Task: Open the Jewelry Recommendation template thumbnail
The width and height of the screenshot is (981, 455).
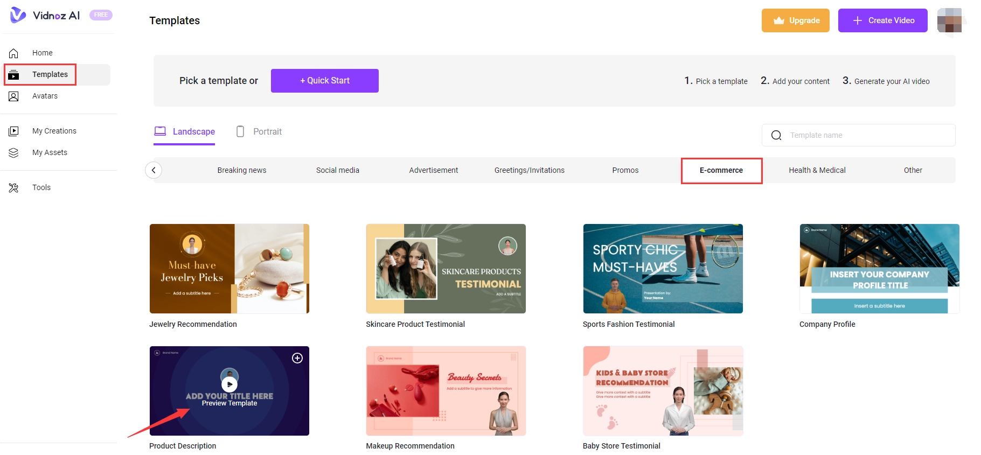Action: point(229,269)
